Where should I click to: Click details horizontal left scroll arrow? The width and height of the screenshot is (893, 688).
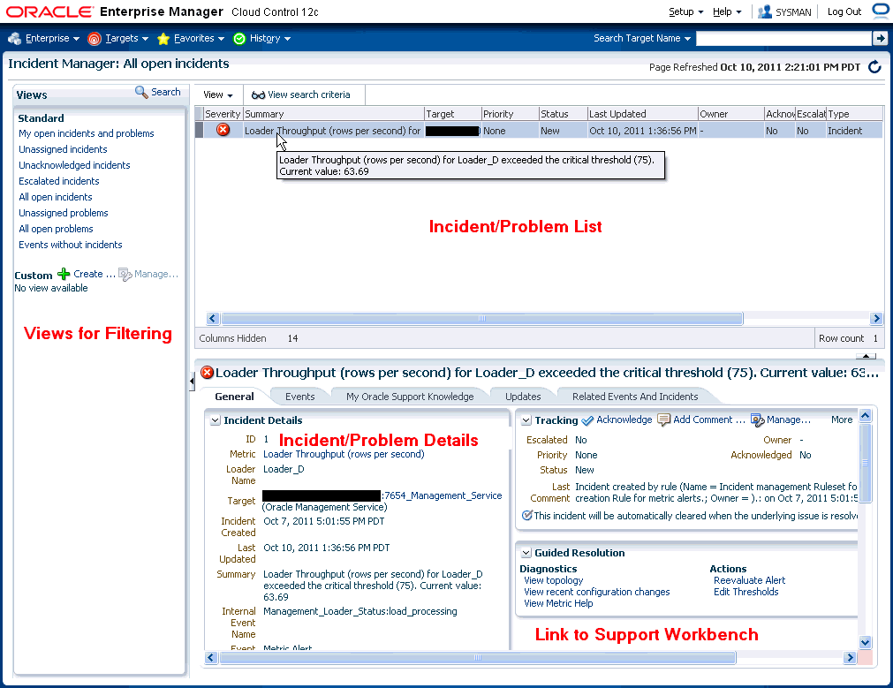(x=211, y=658)
